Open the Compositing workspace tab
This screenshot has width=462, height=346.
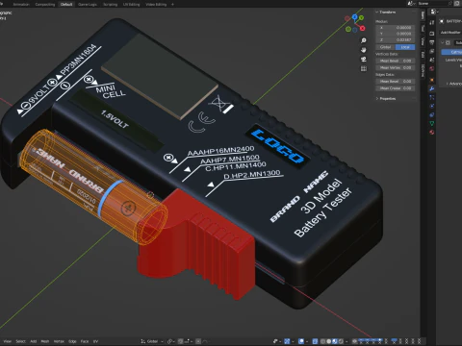(45, 5)
